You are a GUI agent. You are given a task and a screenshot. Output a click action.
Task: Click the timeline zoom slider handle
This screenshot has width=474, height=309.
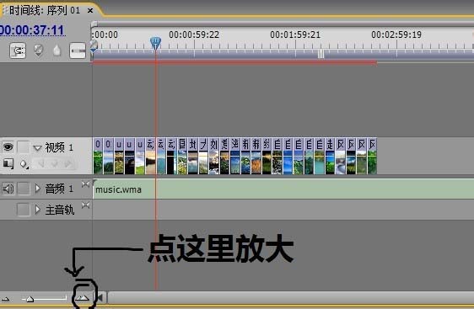(30, 299)
